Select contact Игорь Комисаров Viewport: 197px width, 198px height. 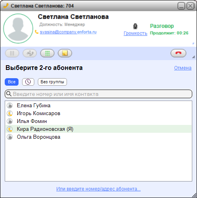pyautogui.click(x=98, y=113)
